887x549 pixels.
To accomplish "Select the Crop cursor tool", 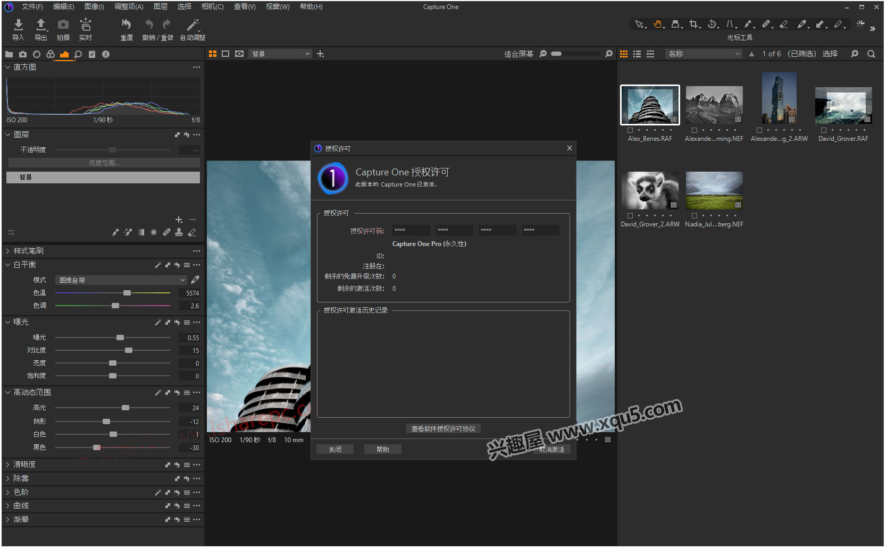I will tap(694, 24).
